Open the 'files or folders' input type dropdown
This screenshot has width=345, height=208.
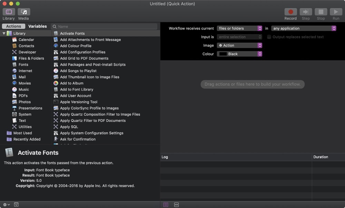tap(239, 28)
